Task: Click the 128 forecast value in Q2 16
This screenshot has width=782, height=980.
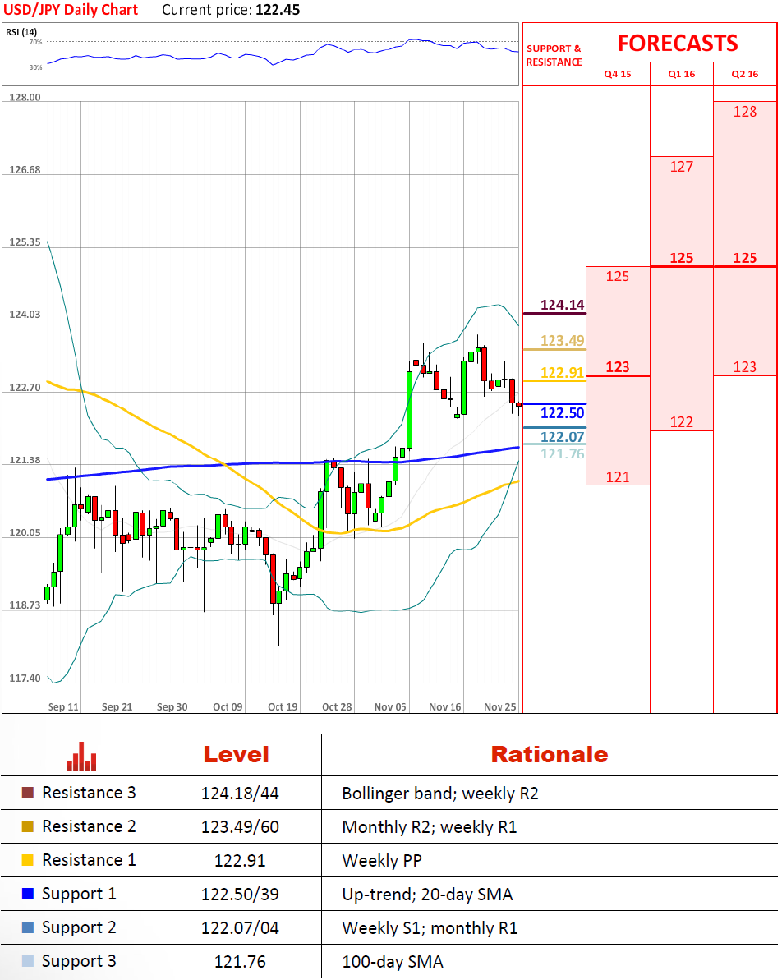Action: click(x=744, y=112)
